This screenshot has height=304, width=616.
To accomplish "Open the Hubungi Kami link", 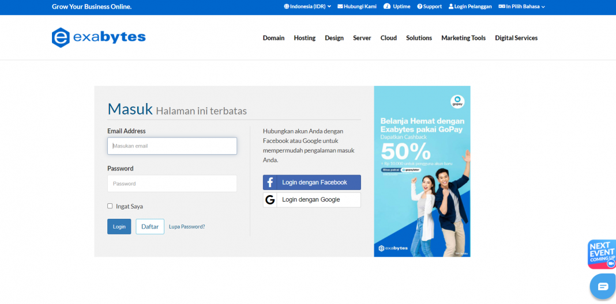I will (x=357, y=7).
